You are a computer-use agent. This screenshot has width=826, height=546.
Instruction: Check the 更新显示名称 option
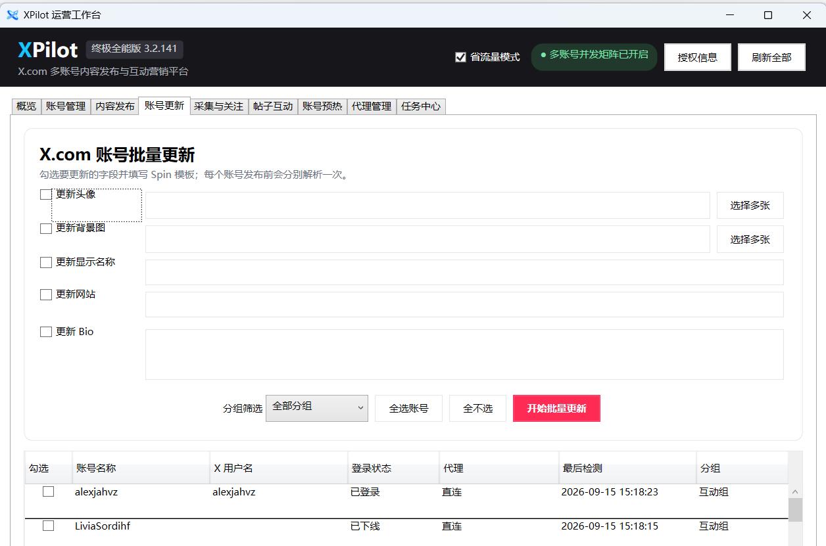pyautogui.click(x=46, y=262)
